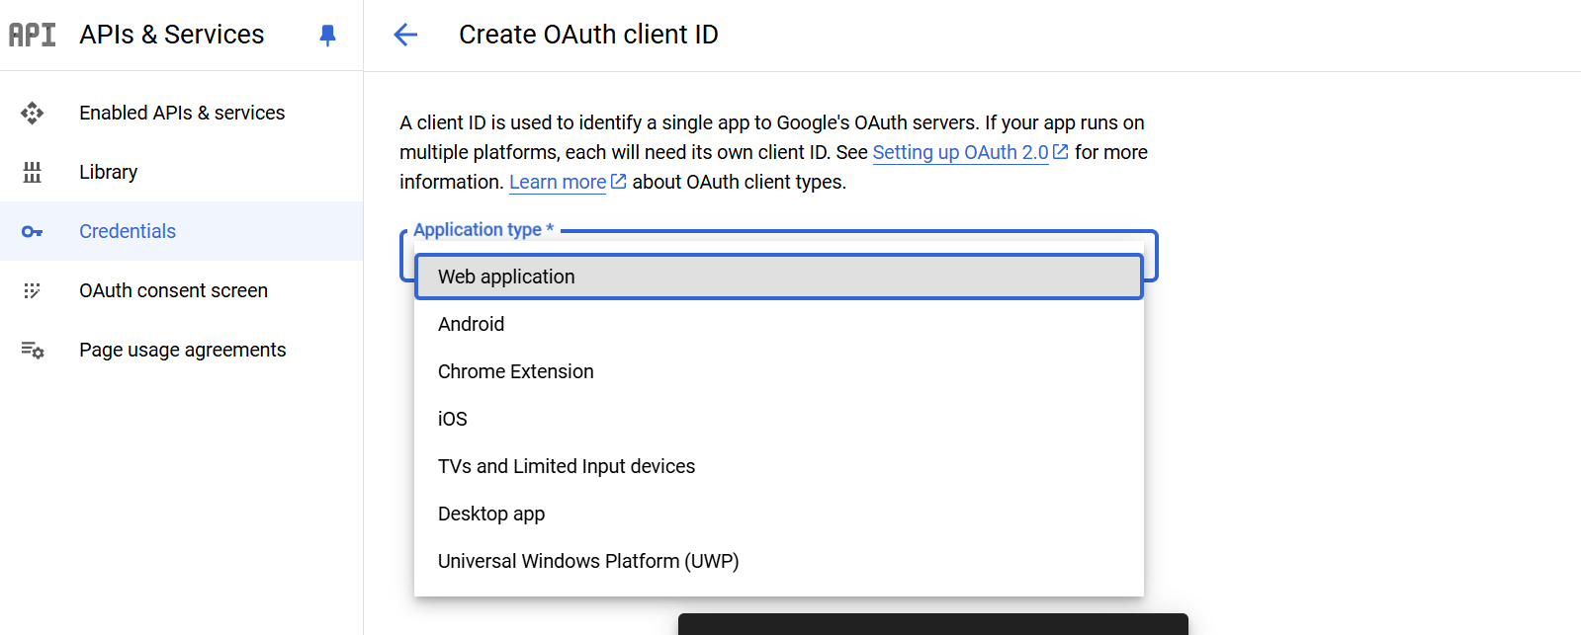Click the Credentials key icon

pyautogui.click(x=32, y=231)
